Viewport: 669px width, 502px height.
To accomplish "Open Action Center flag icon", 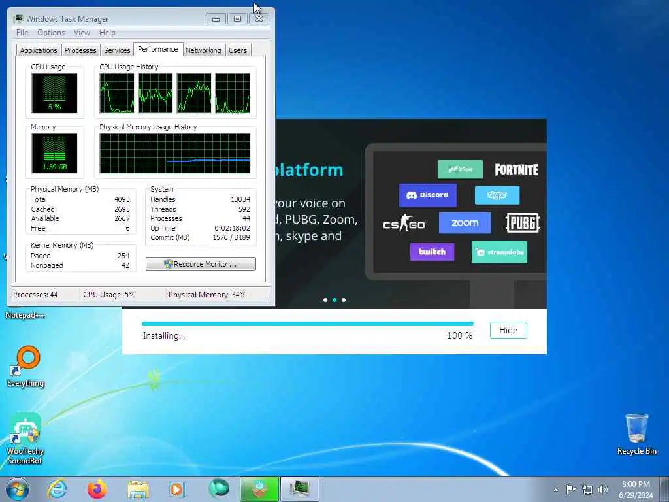I will pyautogui.click(x=571, y=489).
